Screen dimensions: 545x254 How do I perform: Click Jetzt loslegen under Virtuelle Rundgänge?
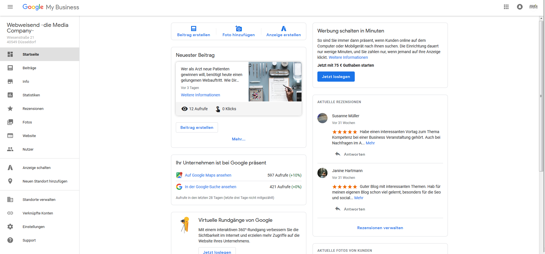pos(217,251)
